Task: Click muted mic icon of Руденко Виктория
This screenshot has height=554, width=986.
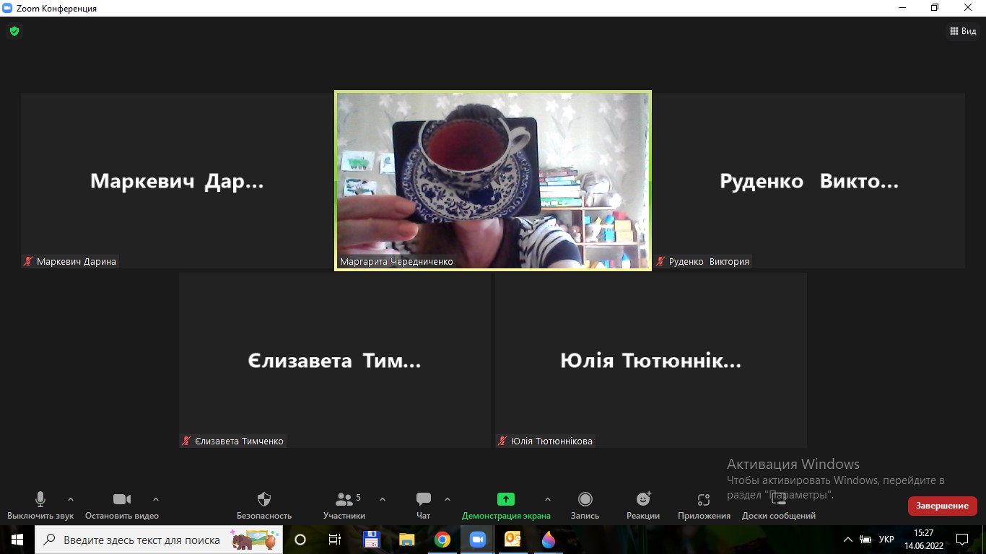Action: coord(660,262)
